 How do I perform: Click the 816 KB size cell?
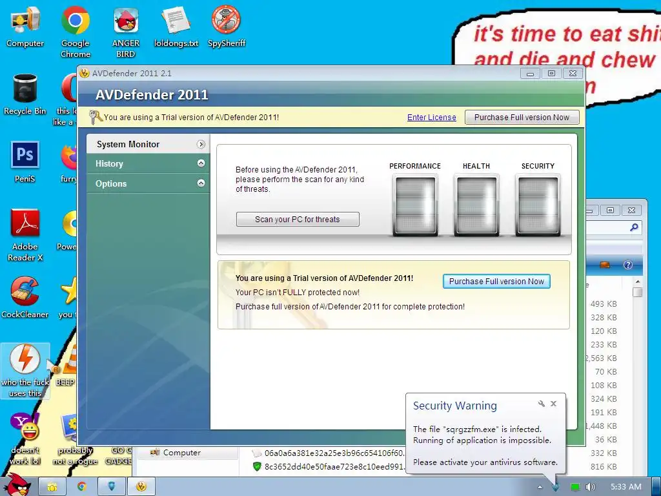click(604, 466)
